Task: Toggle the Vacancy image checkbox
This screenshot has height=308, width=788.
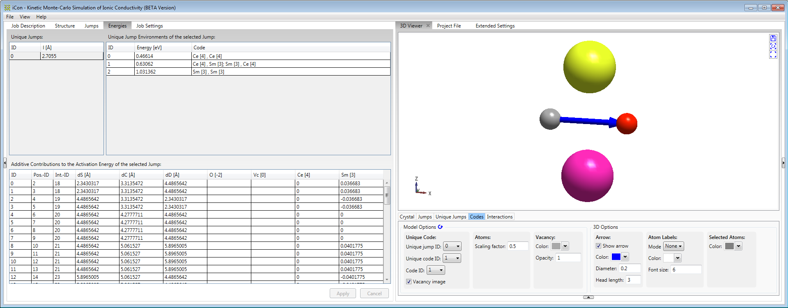Action: [409, 282]
